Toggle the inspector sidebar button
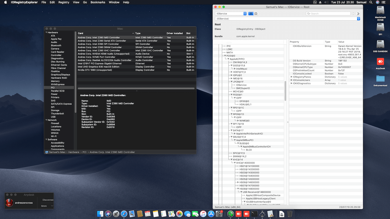 358,14
